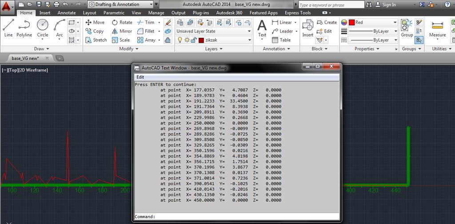The width and height of the screenshot is (455, 224).
Task: Open the zikzak layer dropdown
Action: click(214, 40)
